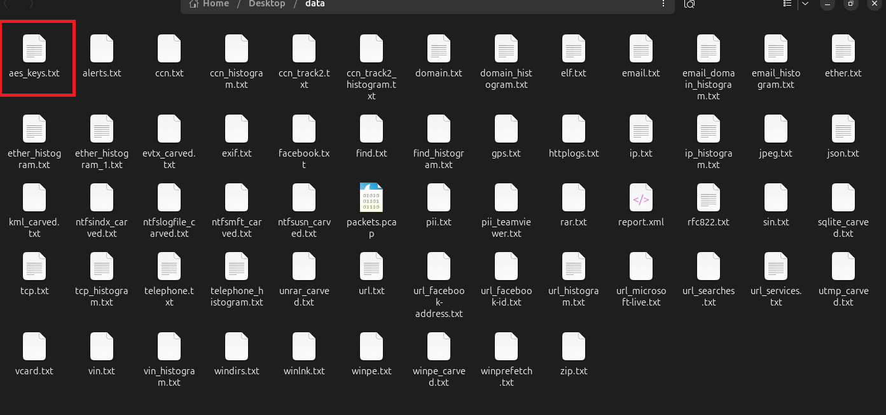The image size is (886, 415).
Task: Click the exif.txt file name
Action: pyautogui.click(x=237, y=153)
